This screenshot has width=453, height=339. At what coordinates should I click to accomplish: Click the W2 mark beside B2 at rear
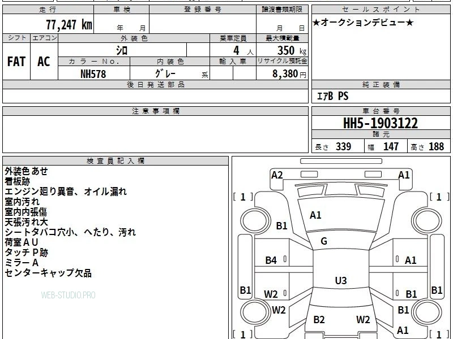pyautogui.click(x=363, y=319)
